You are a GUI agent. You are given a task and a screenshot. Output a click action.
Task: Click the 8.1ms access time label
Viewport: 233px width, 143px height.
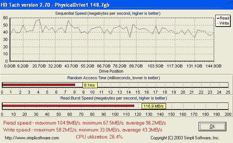[90, 85]
